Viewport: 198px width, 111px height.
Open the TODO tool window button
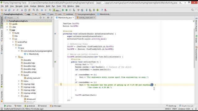click(18, 106)
